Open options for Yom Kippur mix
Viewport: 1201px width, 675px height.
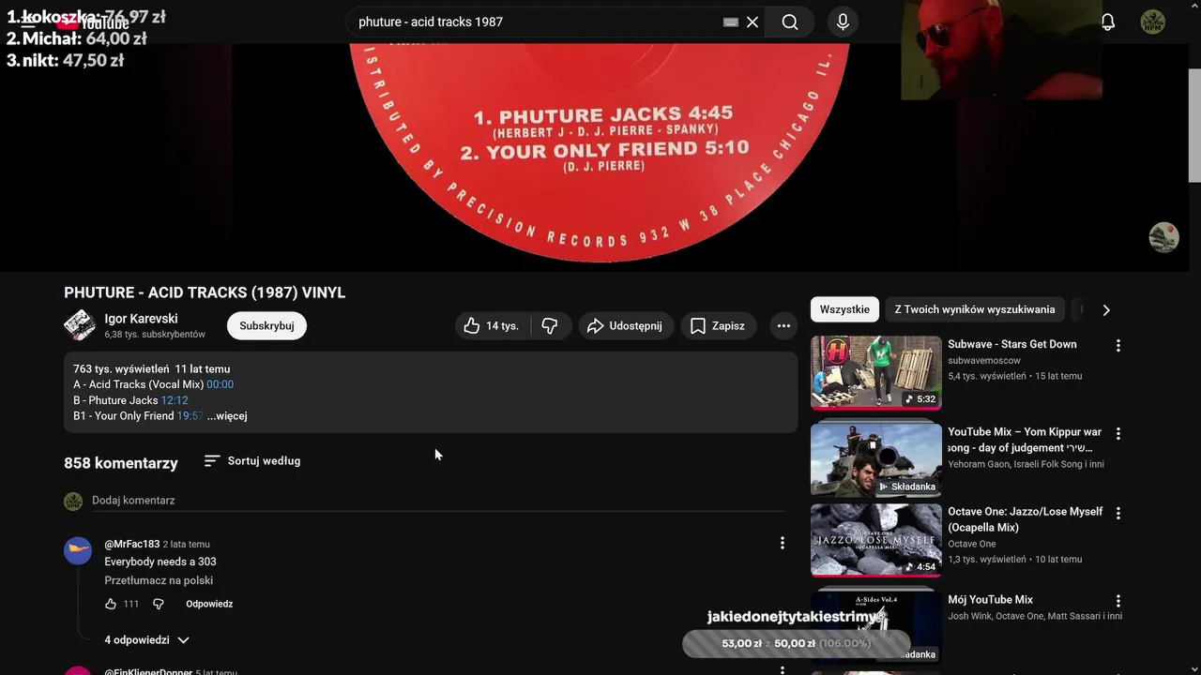point(1117,434)
